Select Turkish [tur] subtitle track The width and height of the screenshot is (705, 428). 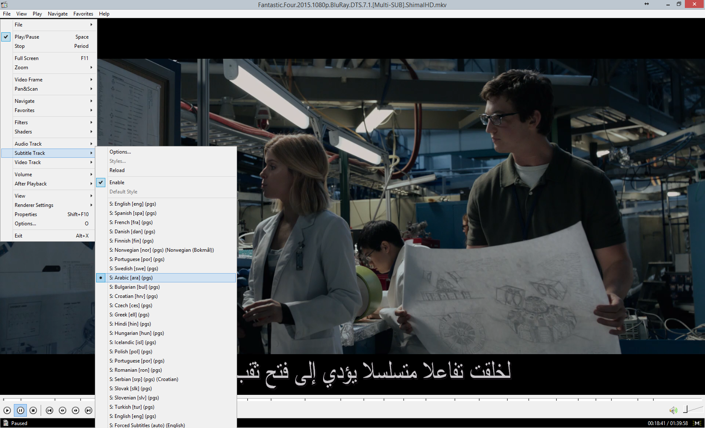tap(166, 407)
